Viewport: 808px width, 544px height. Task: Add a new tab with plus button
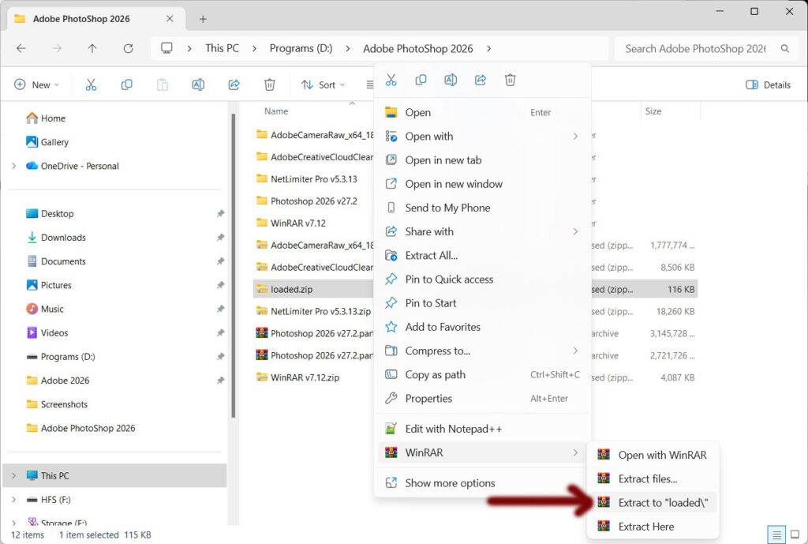pos(203,19)
